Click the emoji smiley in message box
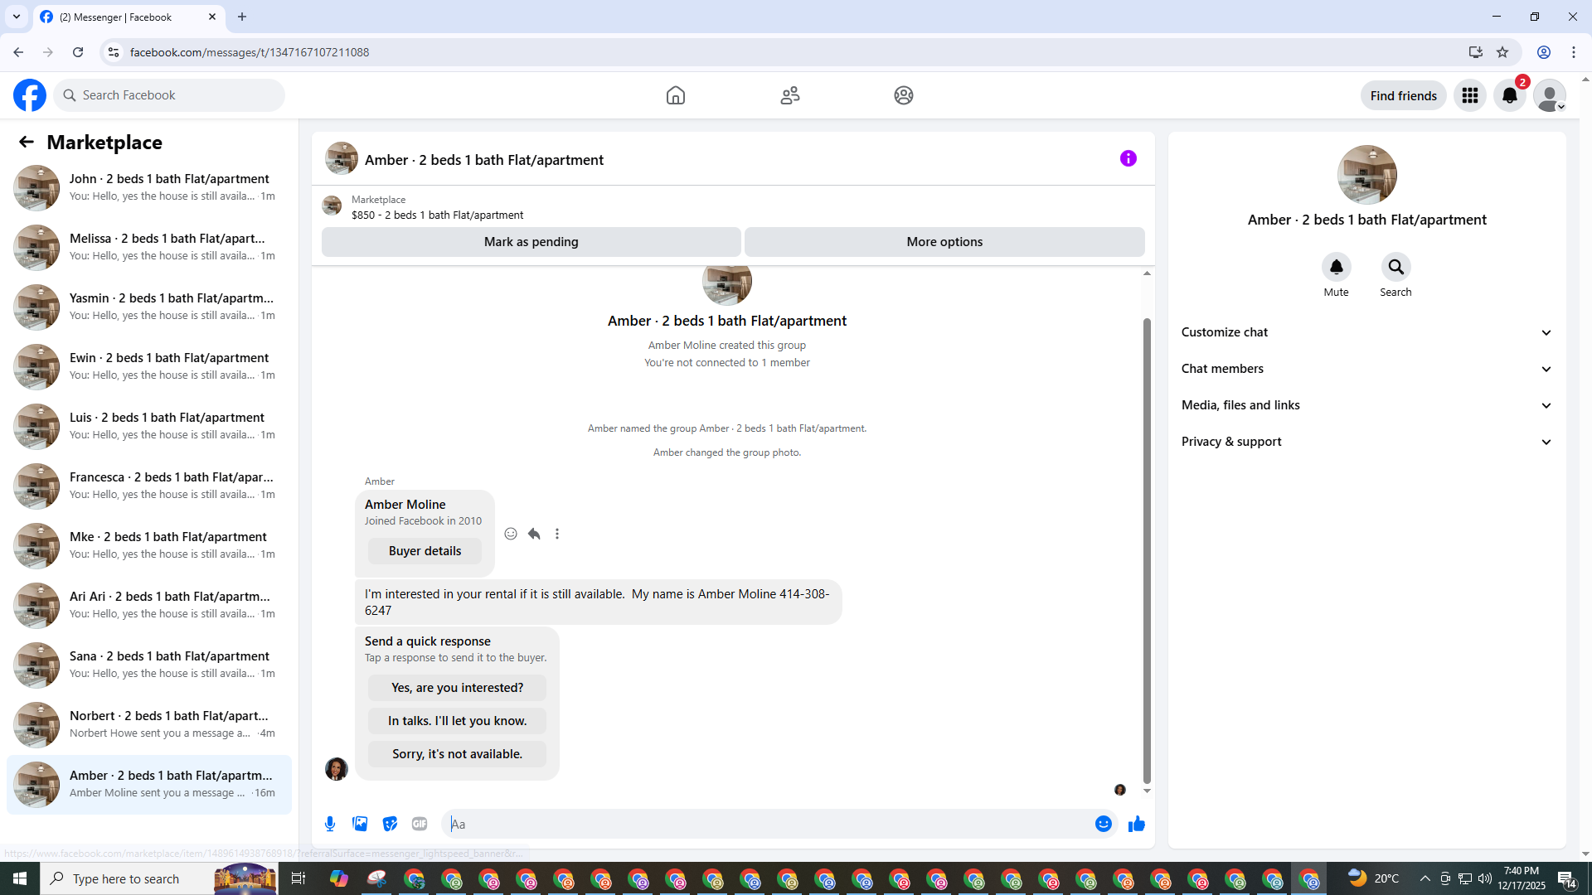Viewport: 1592px width, 895px height. (1103, 824)
